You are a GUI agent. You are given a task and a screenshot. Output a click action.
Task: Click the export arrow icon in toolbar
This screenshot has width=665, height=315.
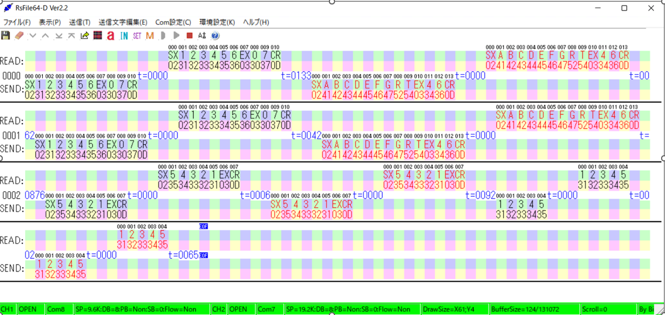coord(85,36)
